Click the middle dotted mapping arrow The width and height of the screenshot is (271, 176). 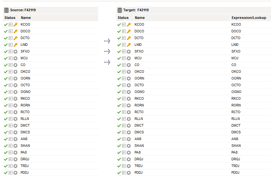pos(107,51)
